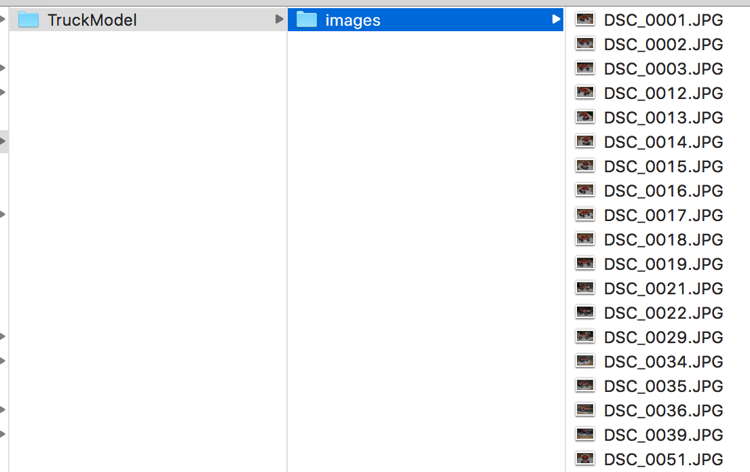The width and height of the screenshot is (750, 472).
Task: Click the images folder icon
Action: pyautogui.click(x=307, y=20)
